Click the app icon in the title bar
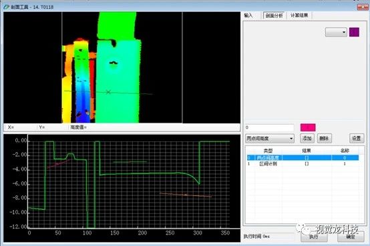This screenshot has height=246, width=370. point(7,7)
